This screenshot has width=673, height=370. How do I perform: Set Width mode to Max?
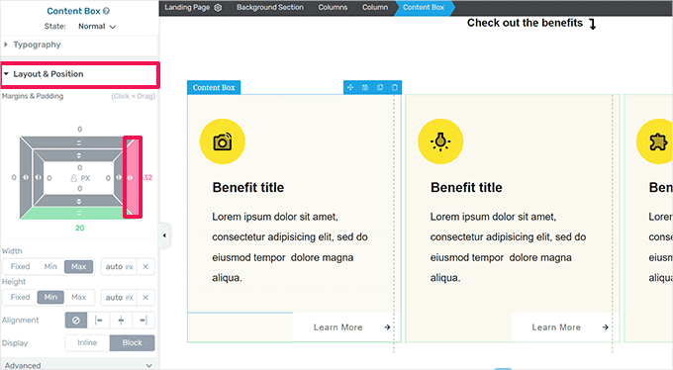point(79,266)
